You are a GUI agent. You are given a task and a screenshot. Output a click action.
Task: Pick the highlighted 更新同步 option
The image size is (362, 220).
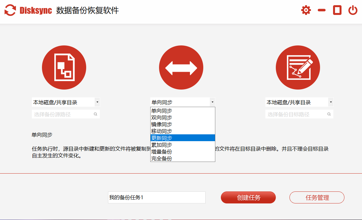point(162,138)
